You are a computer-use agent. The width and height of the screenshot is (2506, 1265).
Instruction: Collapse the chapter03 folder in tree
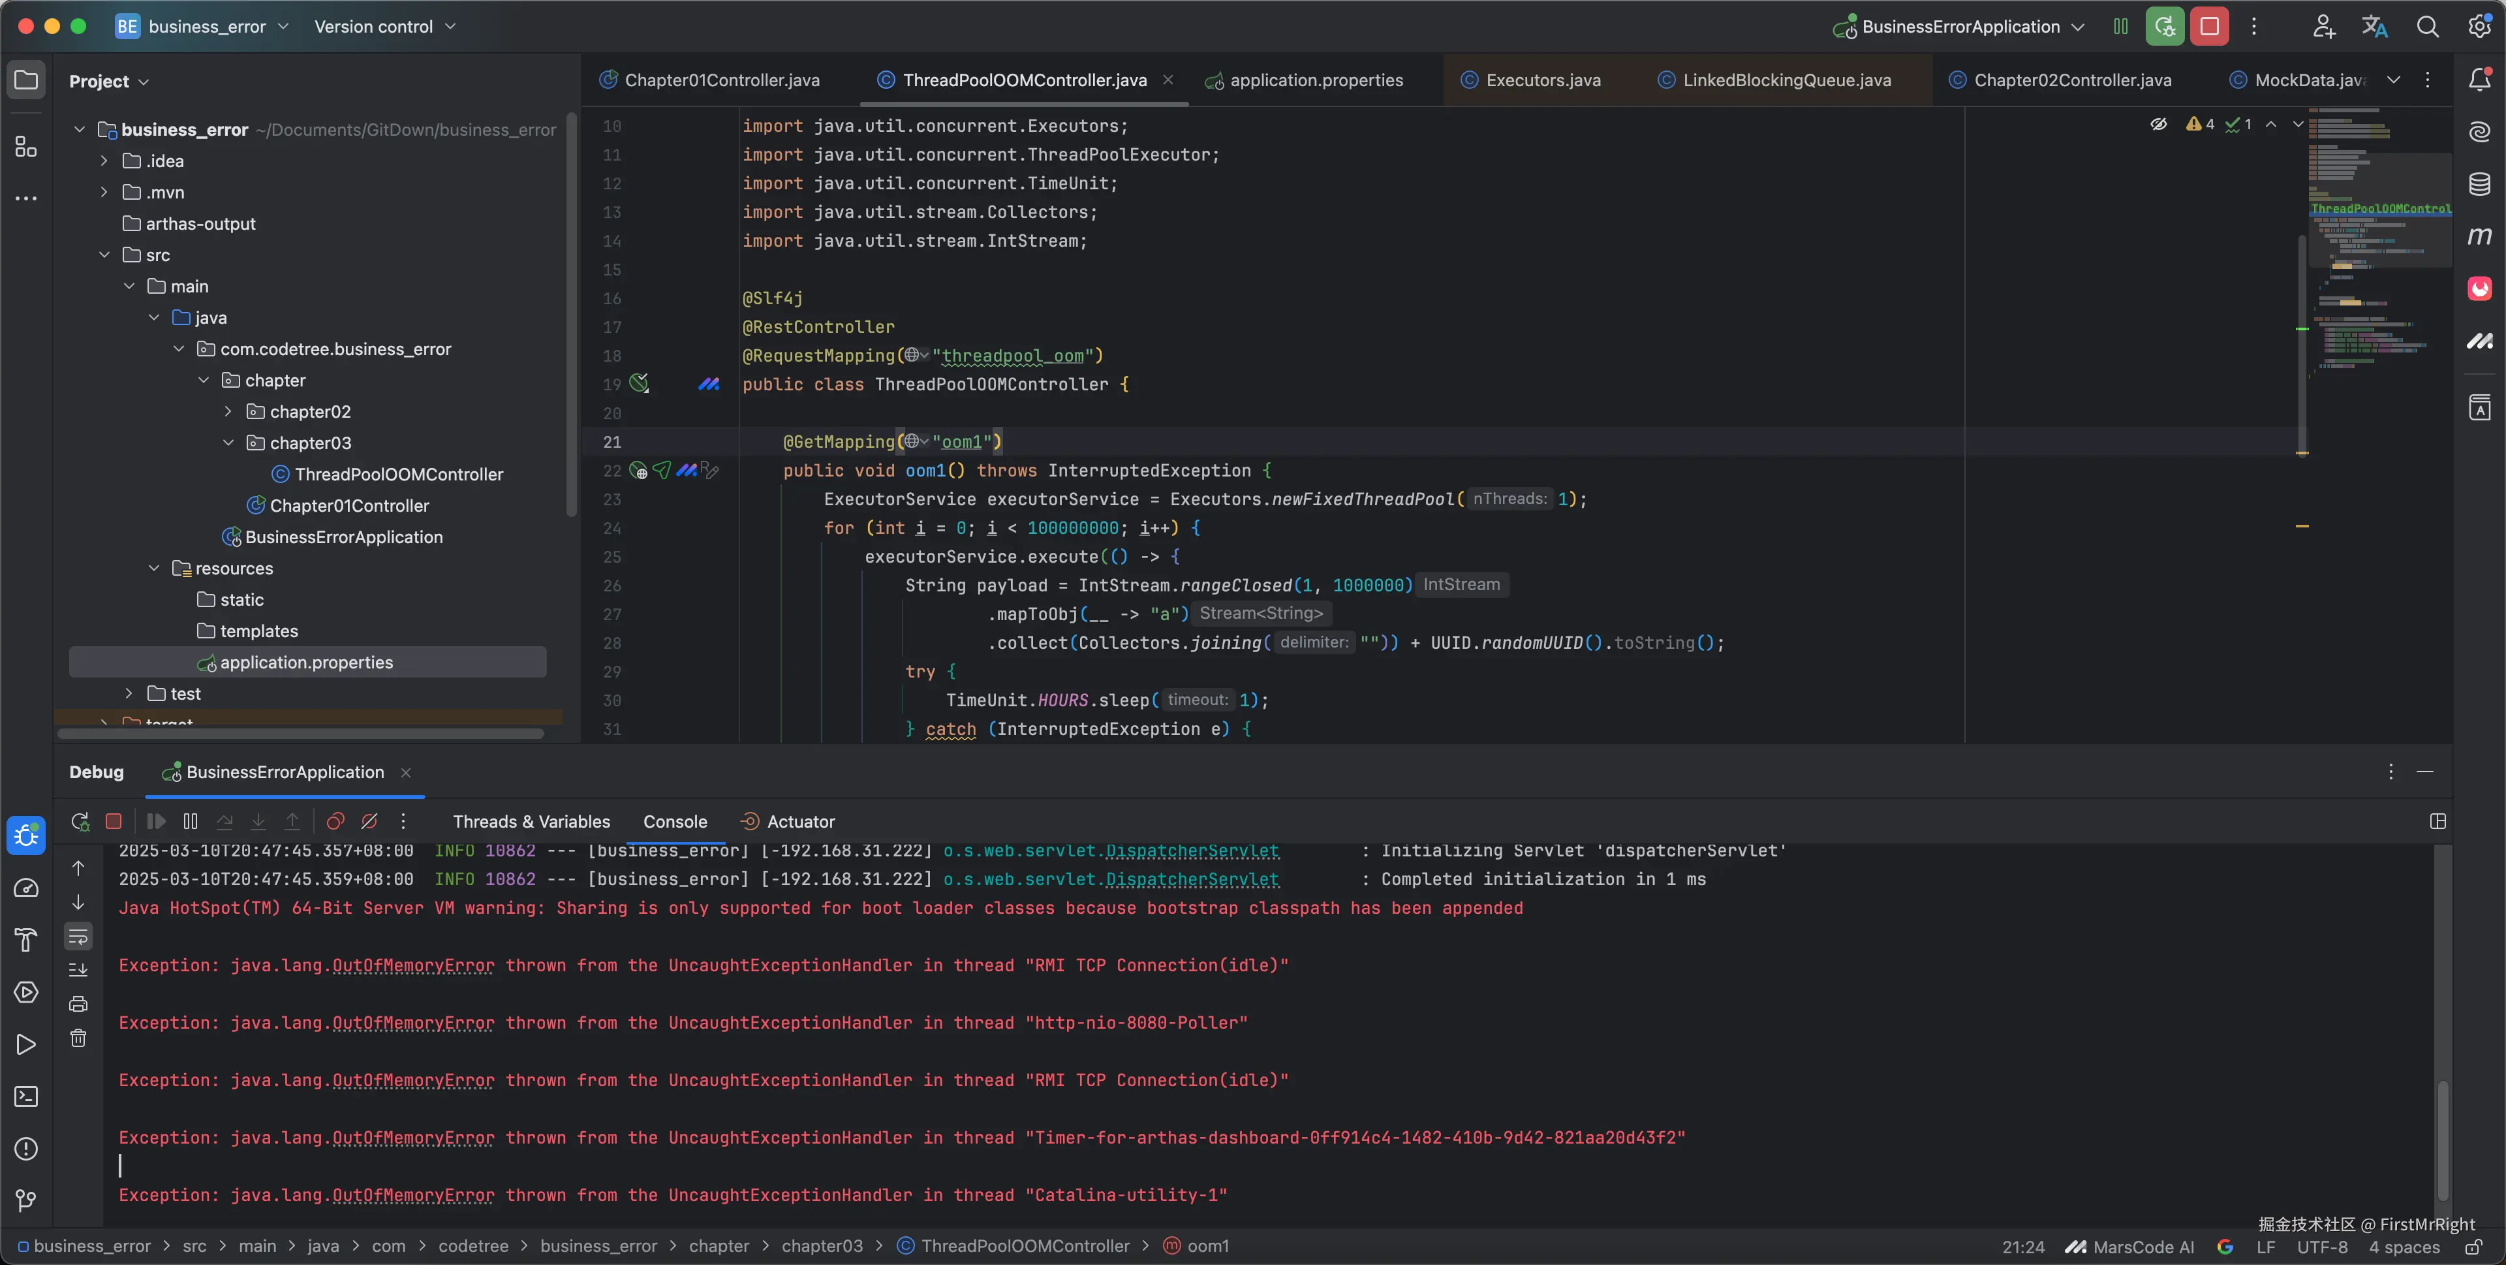tap(228, 443)
